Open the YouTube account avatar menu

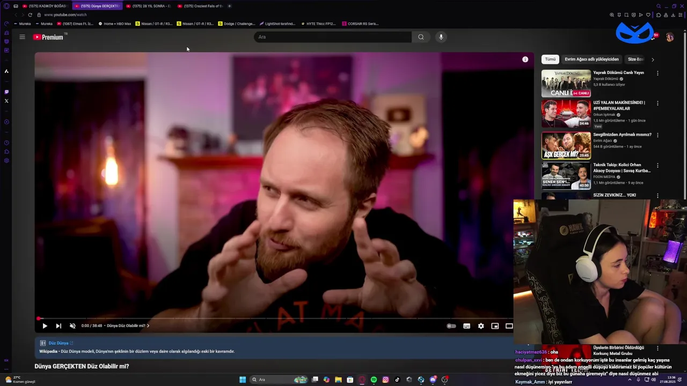pyautogui.click(x=669, y=37)
